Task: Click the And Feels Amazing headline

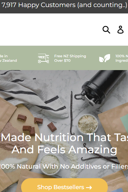Action: (x=64, y=150)
